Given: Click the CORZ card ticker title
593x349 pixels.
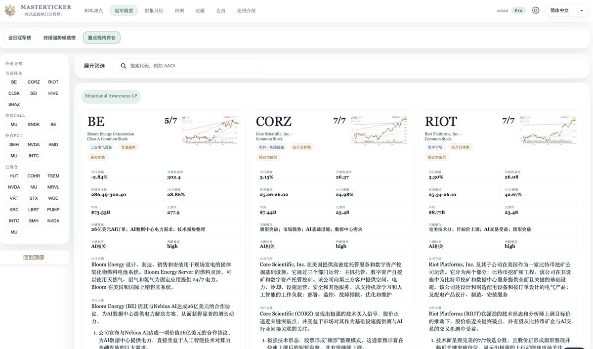Looking at the screenshot, I should 274,122.
